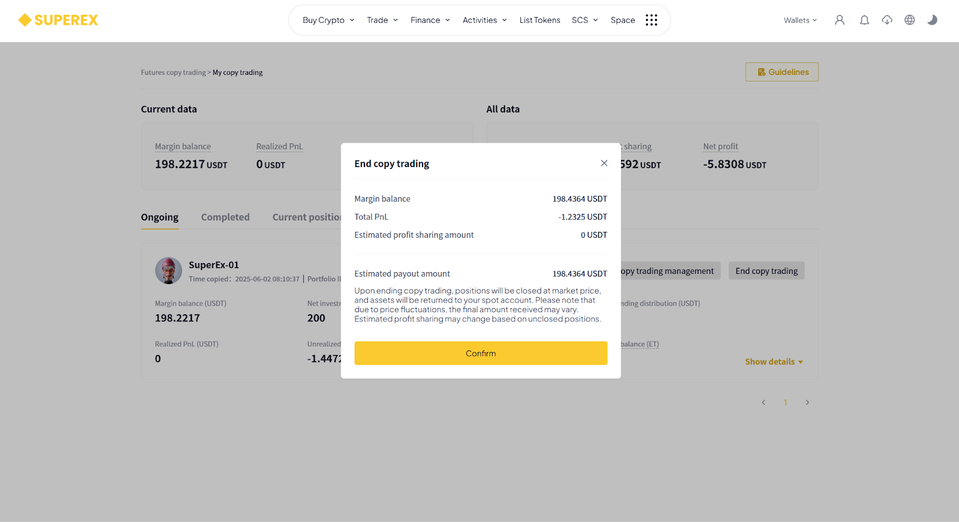Confirm ending copy trading
Screen dimensions: 959x522
click(481, 354)
